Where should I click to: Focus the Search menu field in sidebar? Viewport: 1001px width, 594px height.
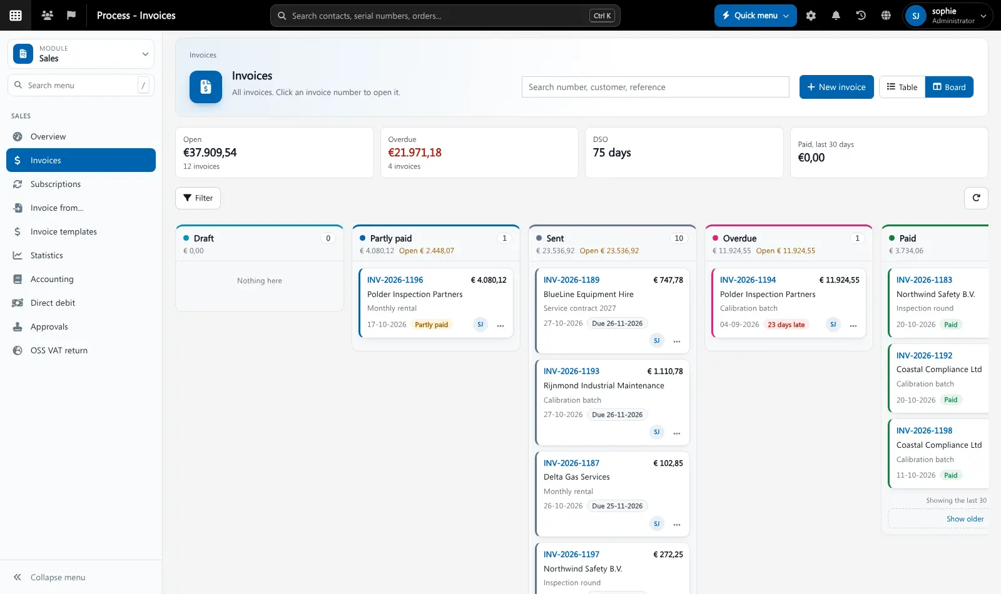[81, 85]
